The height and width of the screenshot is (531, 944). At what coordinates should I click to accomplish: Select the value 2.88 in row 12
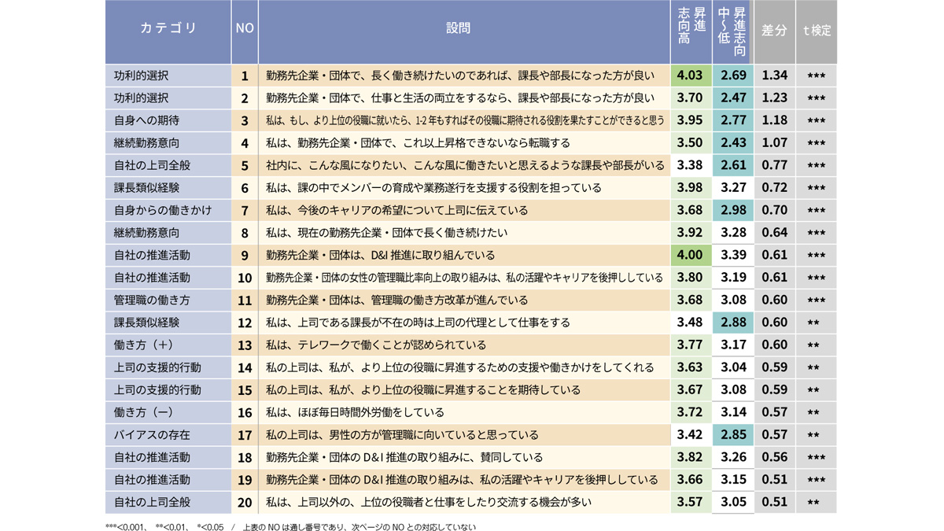(x=733, y=323)
